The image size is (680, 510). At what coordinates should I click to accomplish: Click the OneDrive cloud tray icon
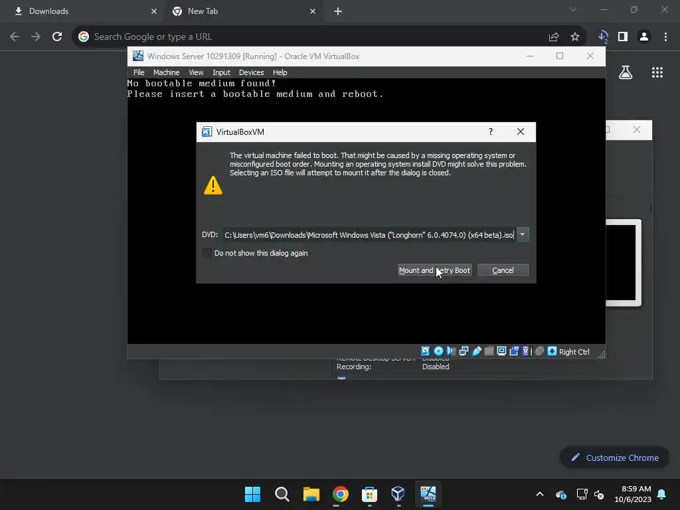tap(560, 494)
